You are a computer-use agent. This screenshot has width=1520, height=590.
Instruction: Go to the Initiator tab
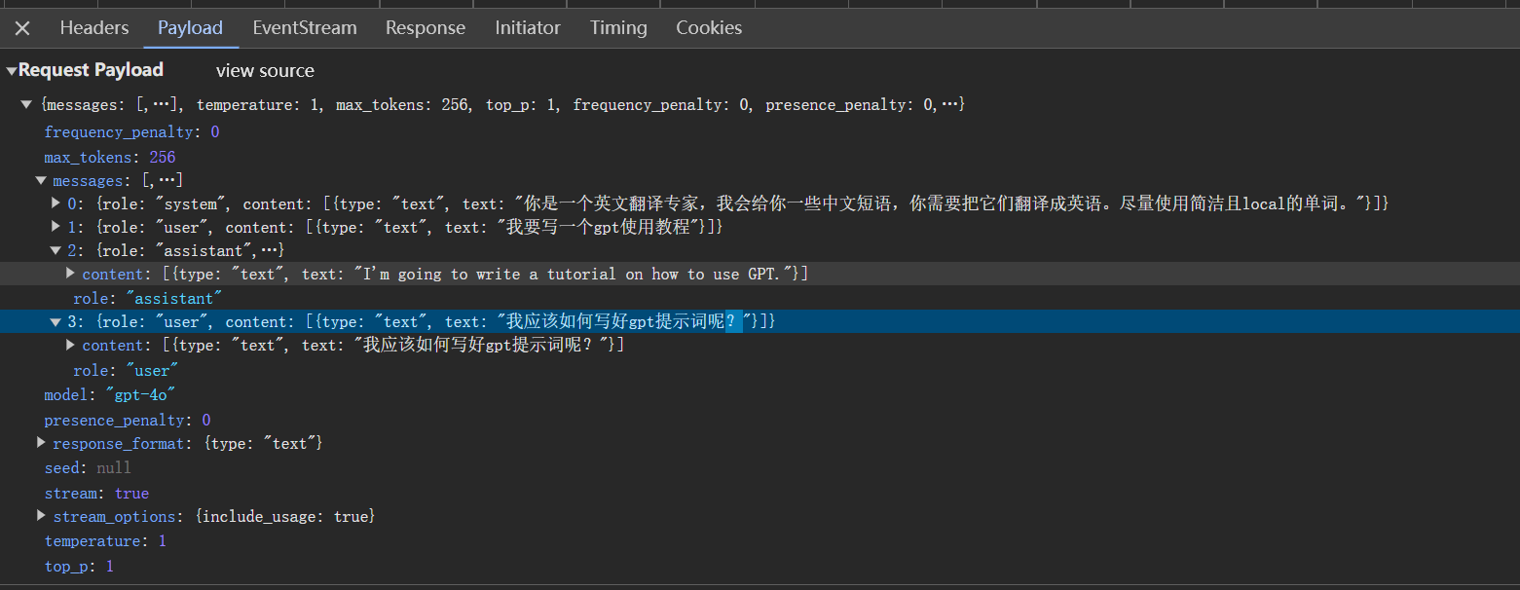528,27
